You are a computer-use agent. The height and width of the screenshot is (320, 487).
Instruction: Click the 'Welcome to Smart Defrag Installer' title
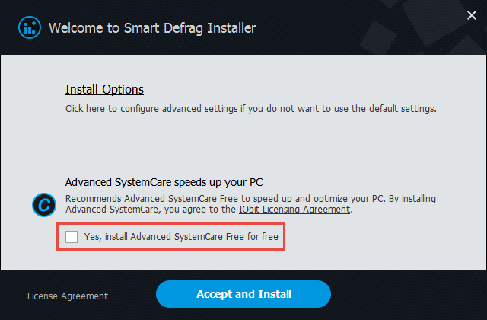[x=152, y=28]
